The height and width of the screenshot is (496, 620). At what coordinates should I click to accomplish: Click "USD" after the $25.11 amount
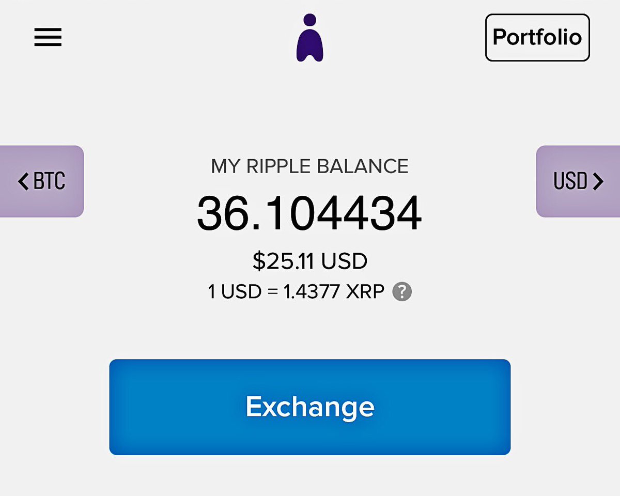click(x=344, y=261)
